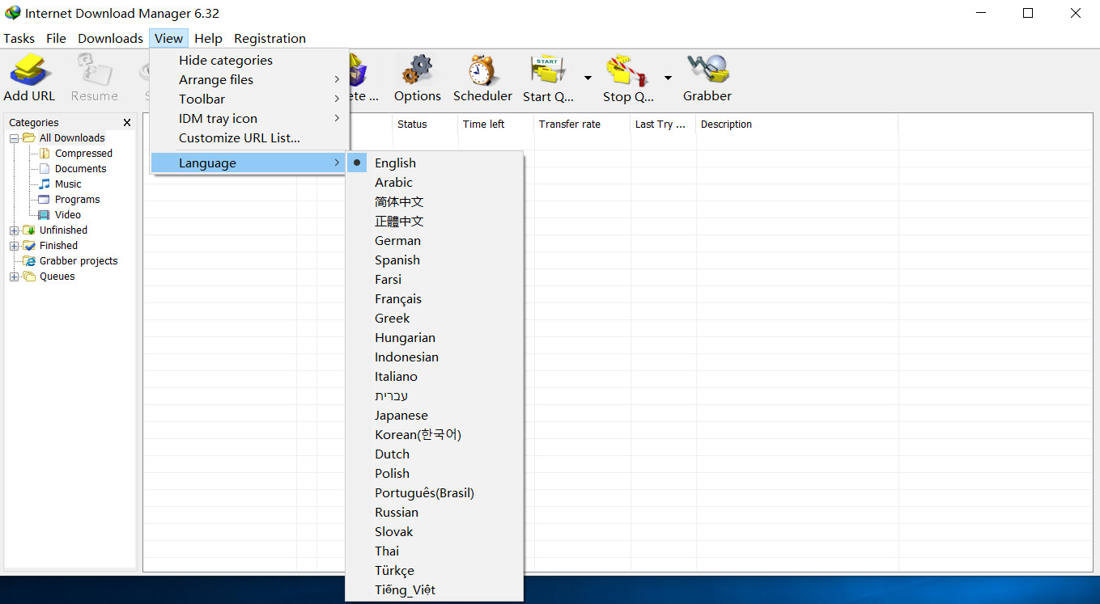Viewport: 1100px width, 604px height.
Task: Expand the Queues tree node
Action: [14, 277]
